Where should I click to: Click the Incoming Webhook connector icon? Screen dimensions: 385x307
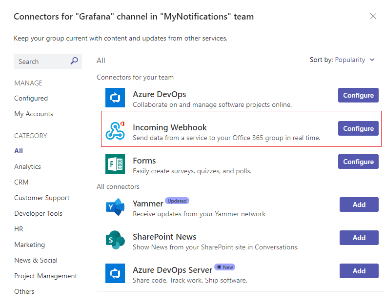coord(115,130)
